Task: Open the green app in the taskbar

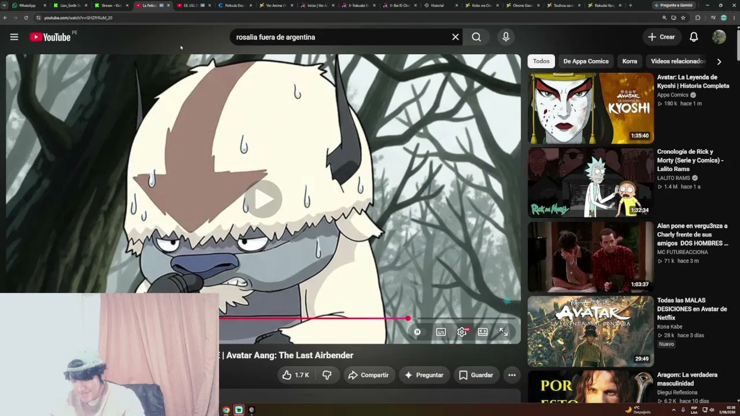Action: [x=239, y=410]
